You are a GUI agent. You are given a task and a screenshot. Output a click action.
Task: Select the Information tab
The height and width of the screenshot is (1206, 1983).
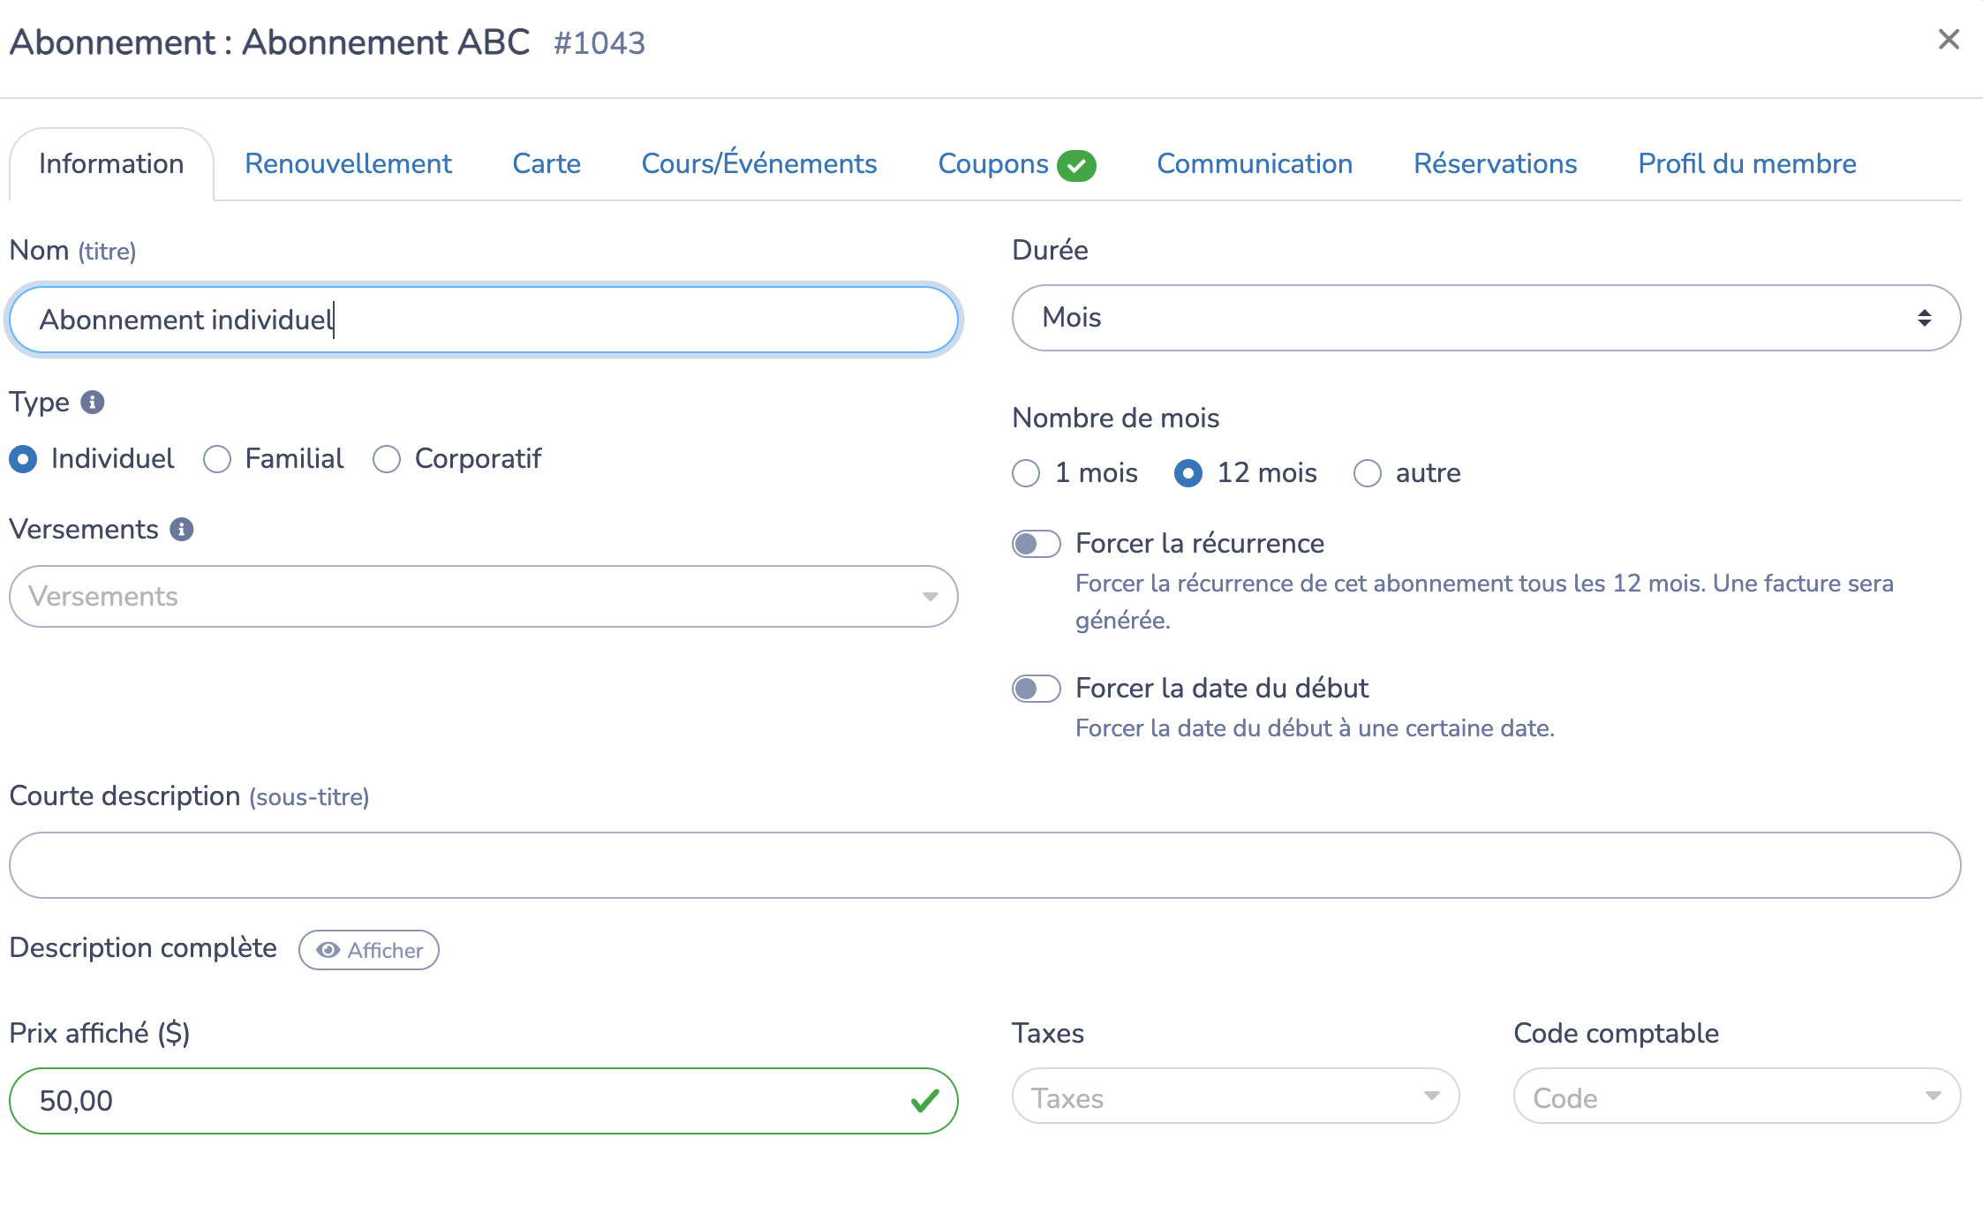point(111,164)
